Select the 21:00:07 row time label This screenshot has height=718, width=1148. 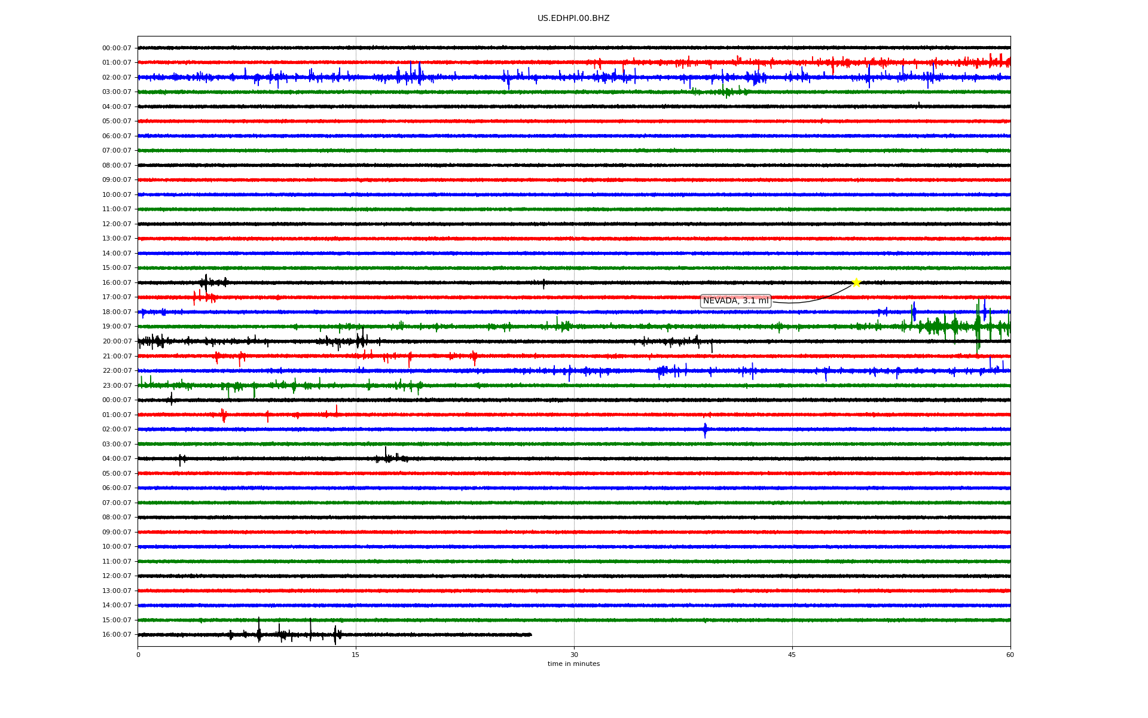[x=117, y=357]
